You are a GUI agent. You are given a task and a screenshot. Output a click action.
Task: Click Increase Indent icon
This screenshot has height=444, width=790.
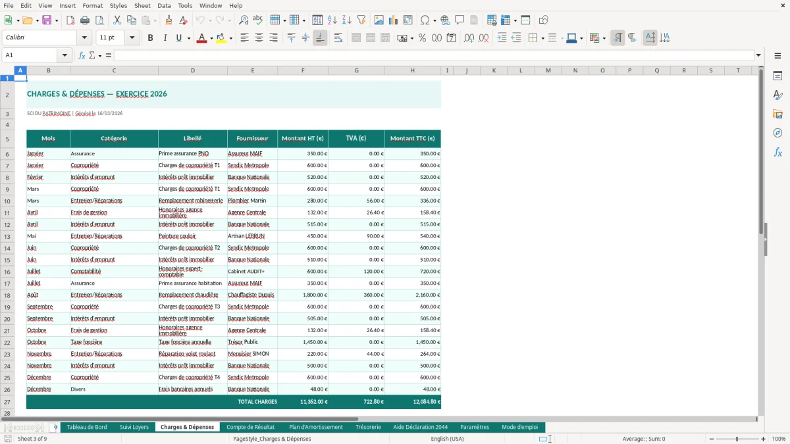[502, 38]
